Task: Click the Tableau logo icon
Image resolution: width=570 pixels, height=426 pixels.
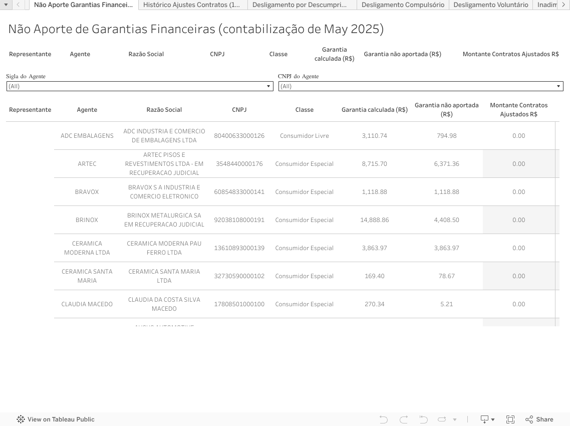Action: [x=21, y=419]
